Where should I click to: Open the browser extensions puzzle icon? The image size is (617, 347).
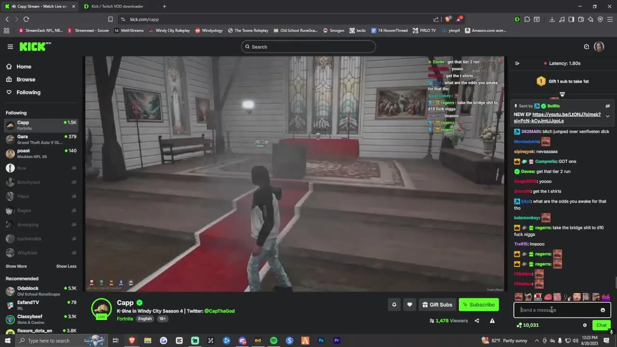tap(527, 19)
